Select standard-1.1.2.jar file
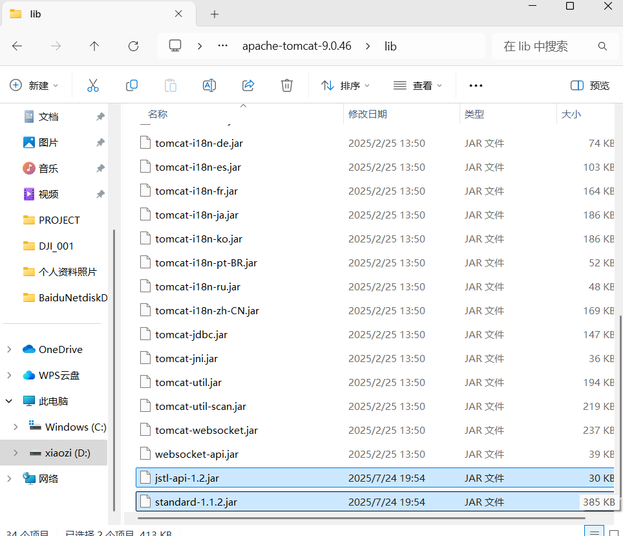Viewport: 623px width, 536px height. click(x=375, y=502)
